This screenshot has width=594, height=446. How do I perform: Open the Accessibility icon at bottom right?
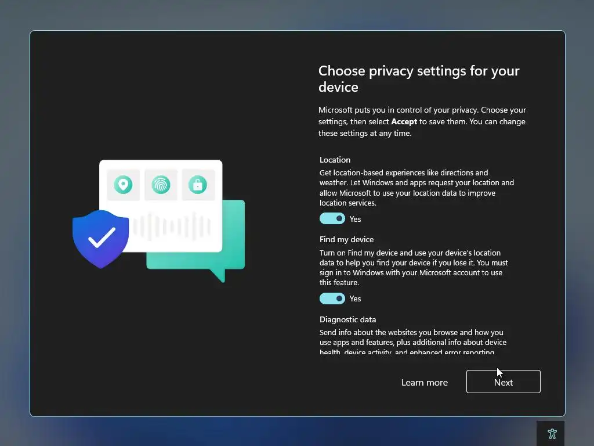pyautogui.click(x=552, y=433)
